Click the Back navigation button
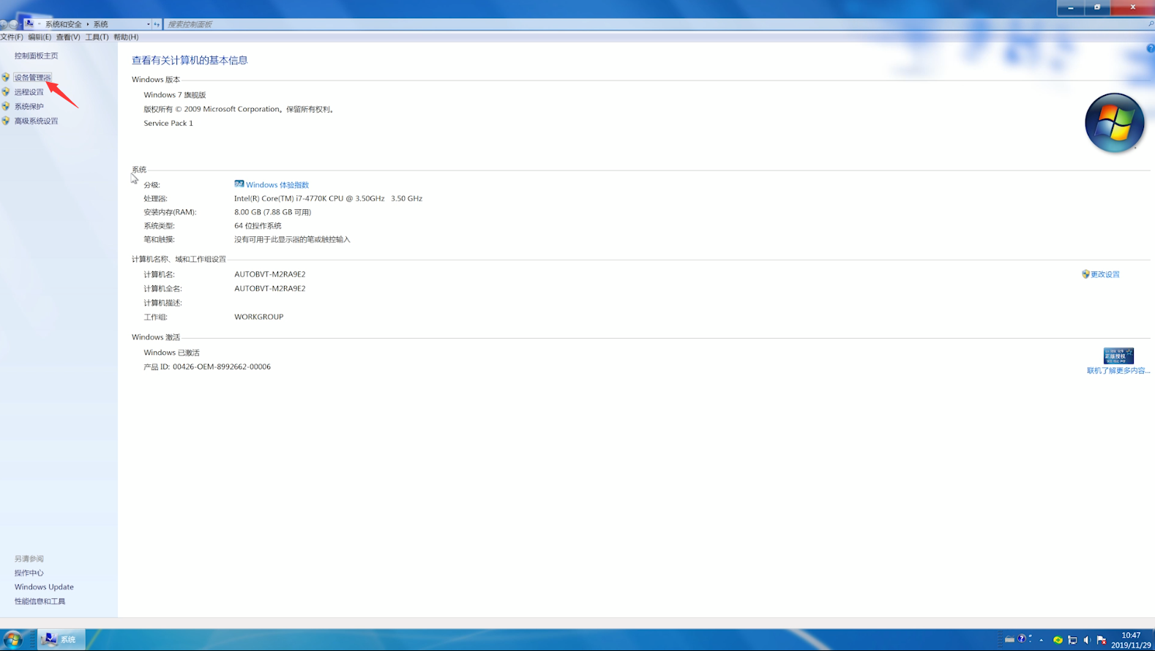The width and height of the screenshot is (1155, 651). pyautogui.click(x=4, y=24)
